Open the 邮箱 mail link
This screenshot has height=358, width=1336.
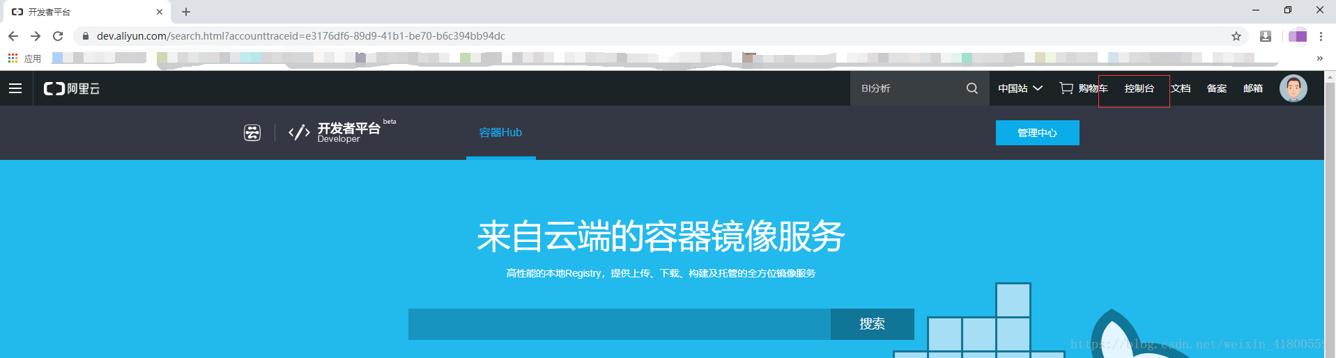click(1253, 88)
